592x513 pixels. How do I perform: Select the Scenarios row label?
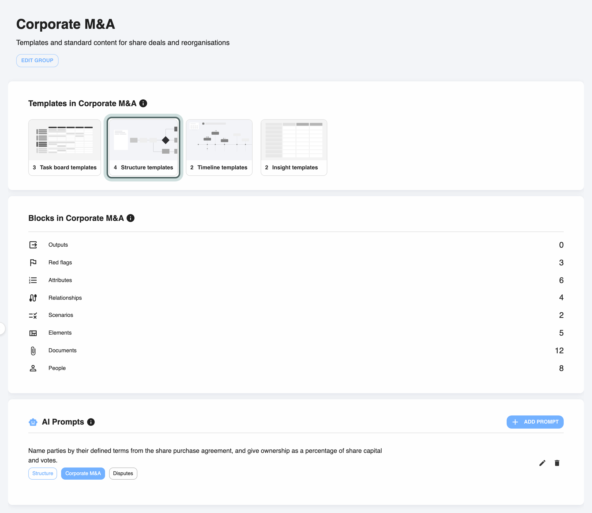(61, 315)
